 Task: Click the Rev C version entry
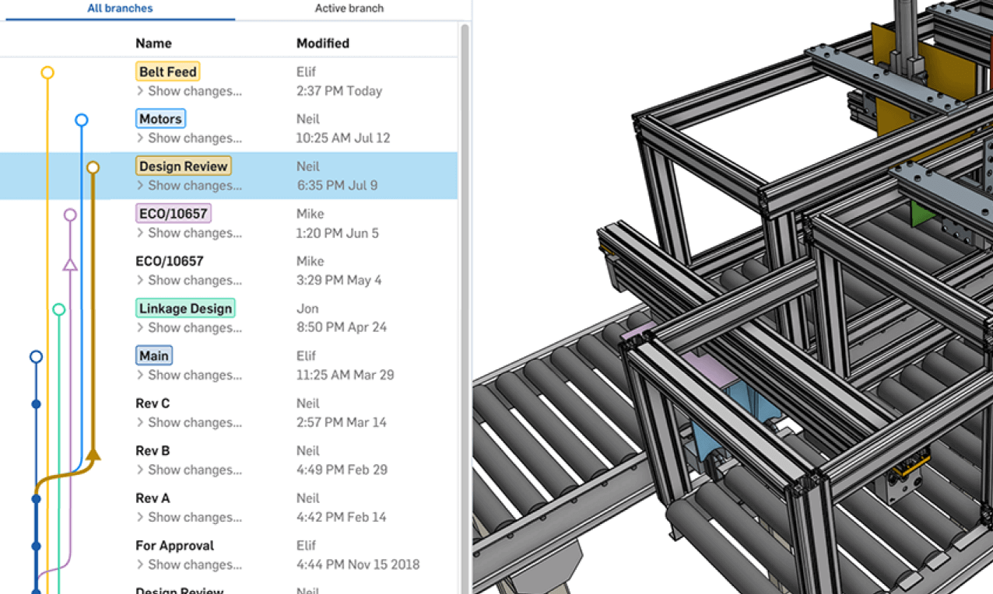click(x=153, y=403)
